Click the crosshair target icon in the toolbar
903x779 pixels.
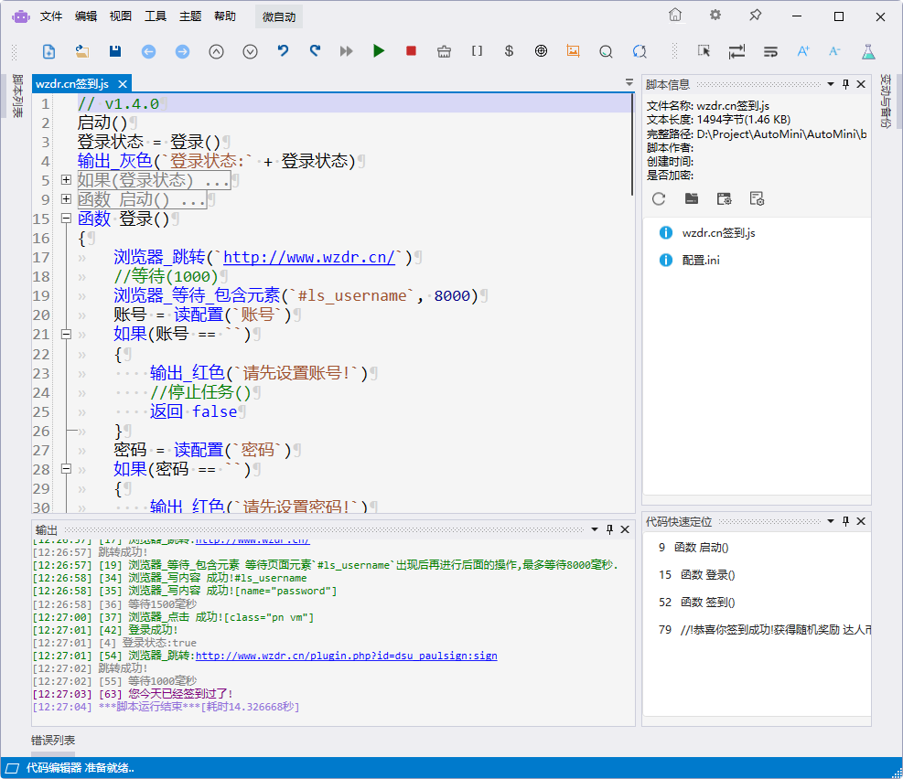click(x=541, y=51)
